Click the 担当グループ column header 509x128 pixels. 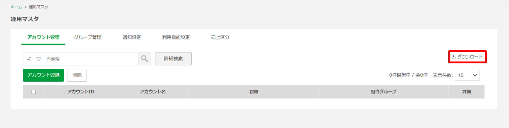click(x=384, y=92)
